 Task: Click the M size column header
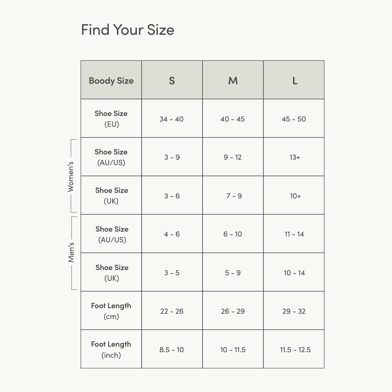[x=233, y=80]
